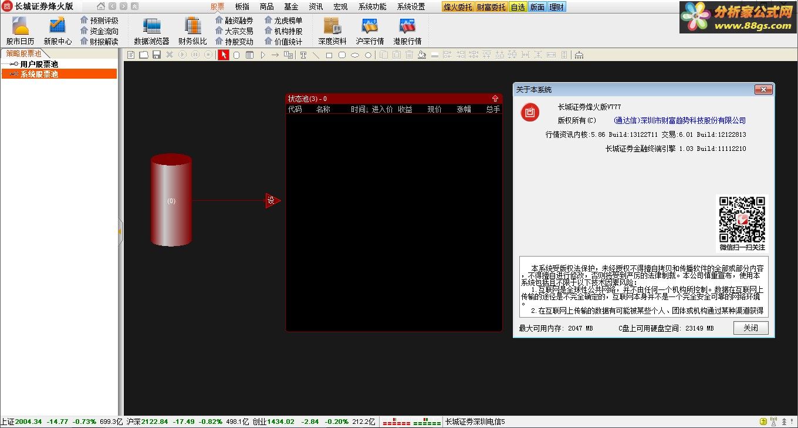
Task: Select the diagonal line drawing tool
Action: pos(316,55)
